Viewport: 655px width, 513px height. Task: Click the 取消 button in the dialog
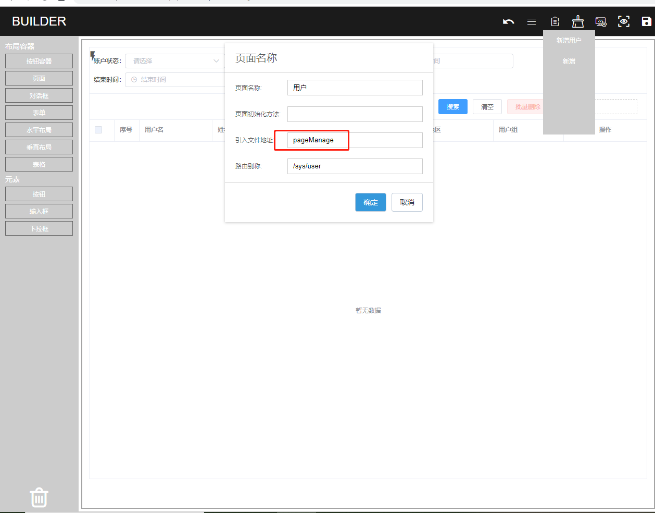[x=407, y=202]
